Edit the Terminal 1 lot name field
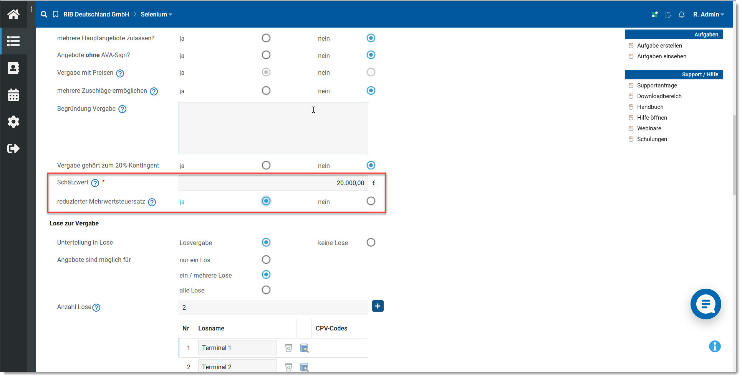The height and width of the screenshot is (378, 742). coord(237,348)
